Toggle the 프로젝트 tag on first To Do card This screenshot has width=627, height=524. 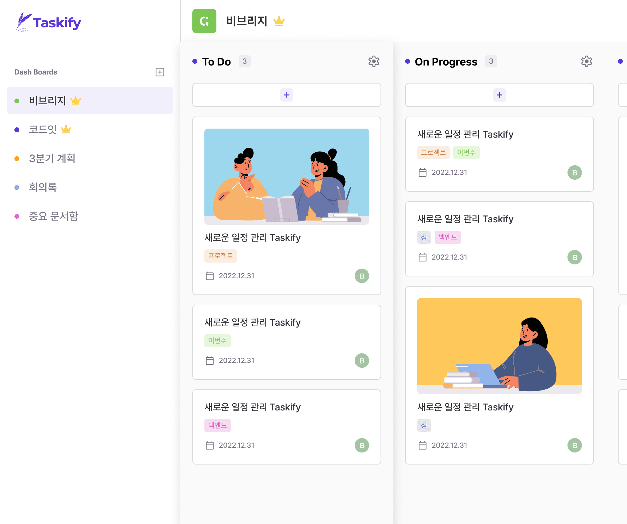tap(219, 255)
